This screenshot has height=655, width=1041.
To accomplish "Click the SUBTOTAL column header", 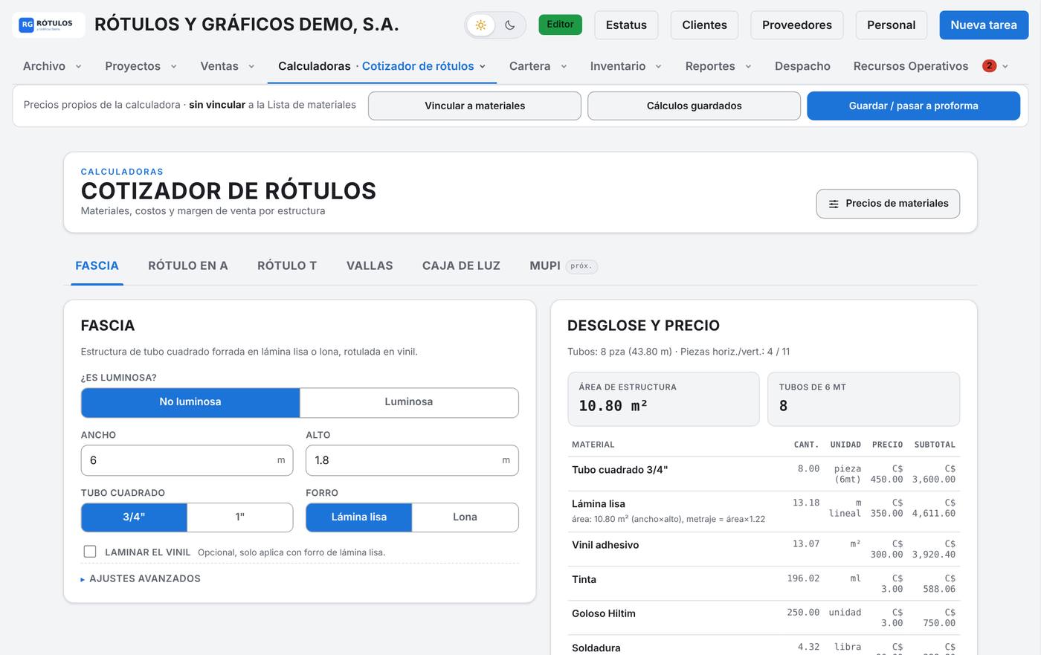I will [935, 445].
